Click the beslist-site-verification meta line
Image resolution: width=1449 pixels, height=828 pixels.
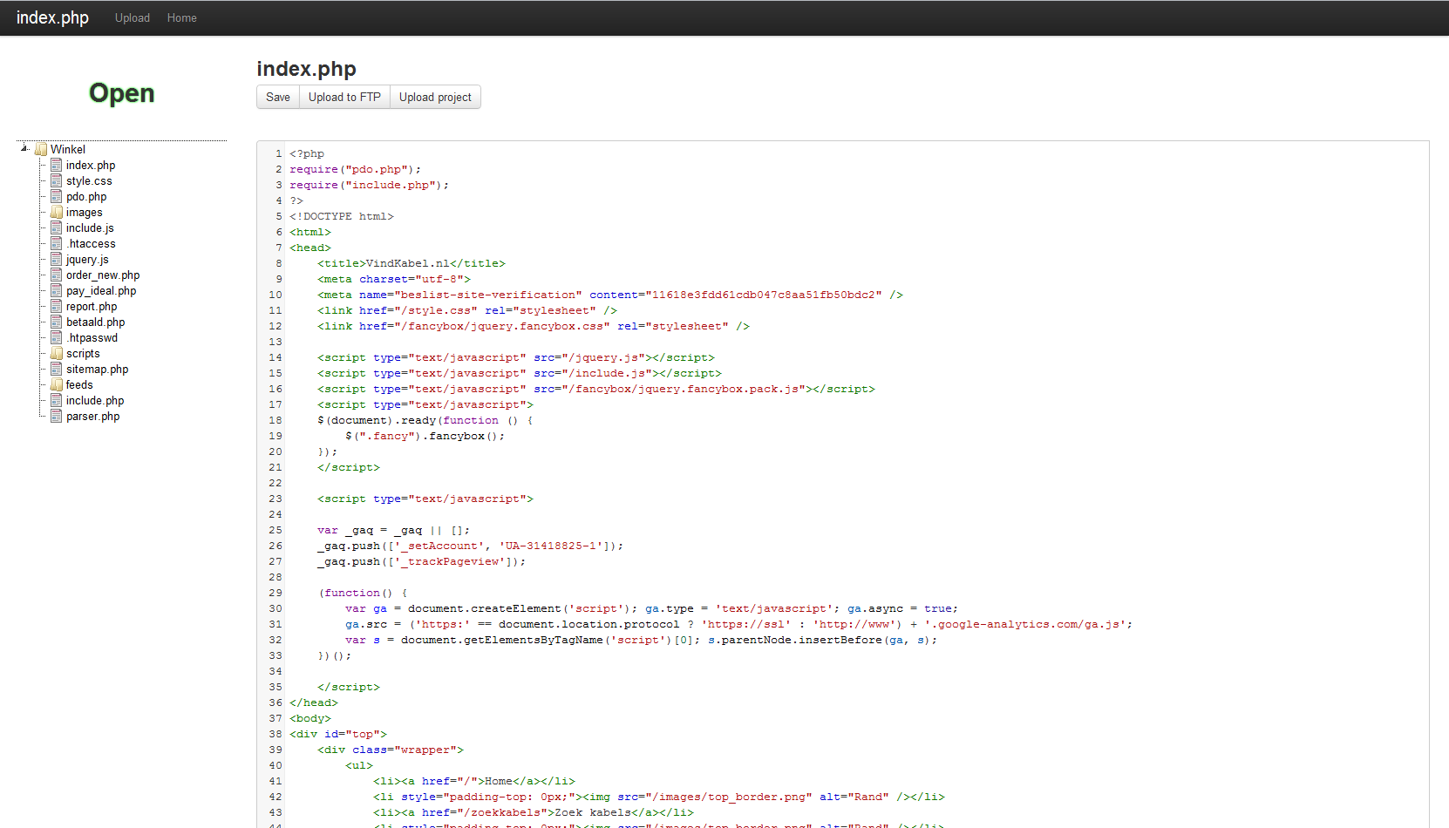pyautogui.click(x=610, y=295)
